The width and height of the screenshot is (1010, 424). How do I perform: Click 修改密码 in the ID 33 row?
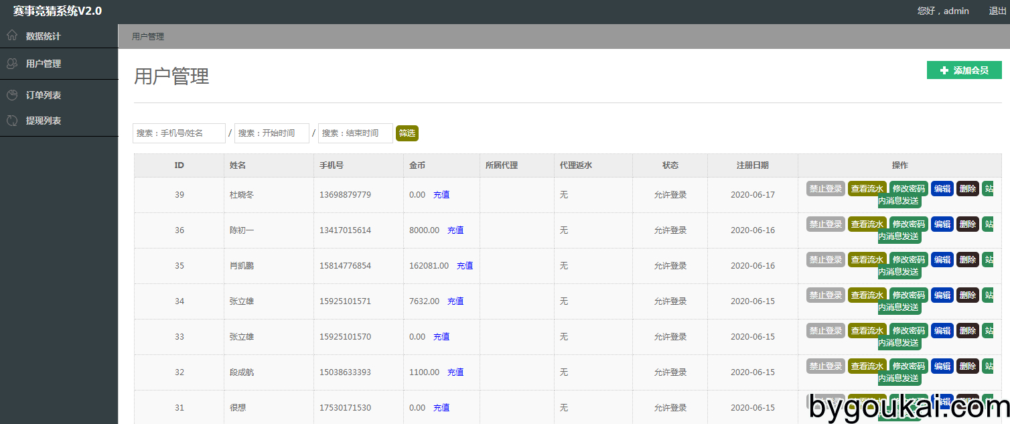click(x=909, y=331)
